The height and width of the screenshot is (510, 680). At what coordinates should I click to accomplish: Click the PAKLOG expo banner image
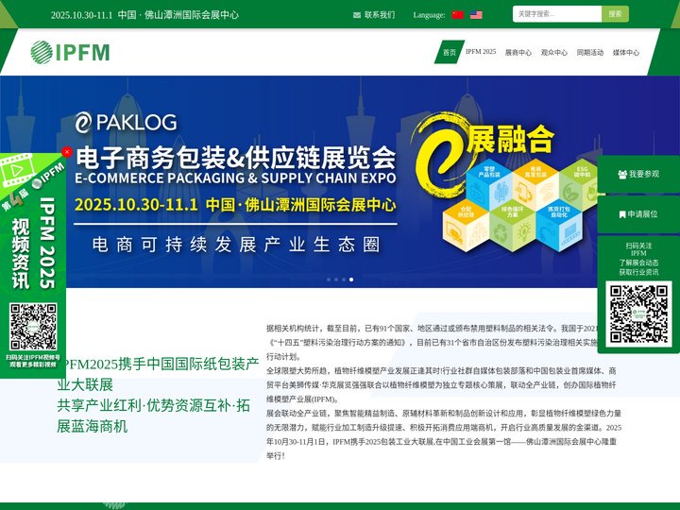pos(340,181)
